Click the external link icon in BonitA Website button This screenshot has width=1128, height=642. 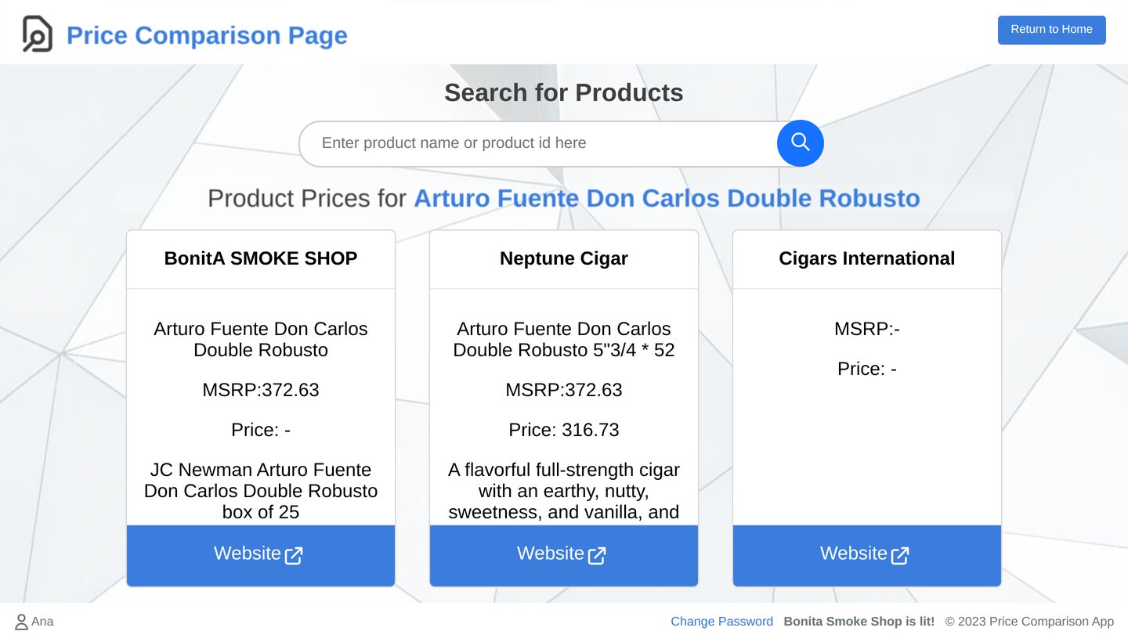[294, 555]
